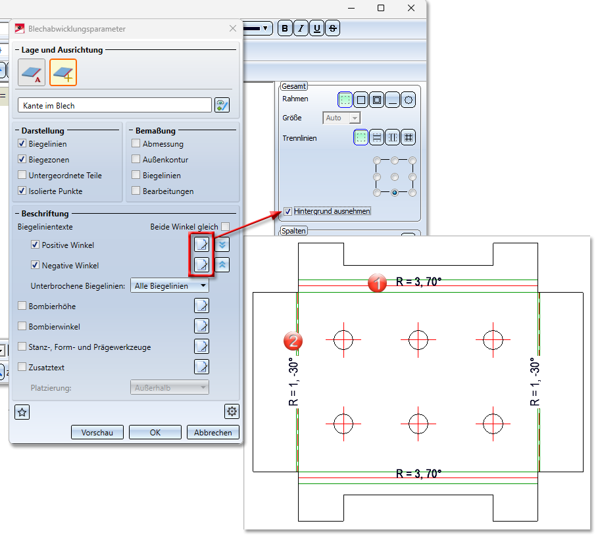Collapse Bemaßung section
This screenshot has height=538, width=600.
tap(131, 130)
